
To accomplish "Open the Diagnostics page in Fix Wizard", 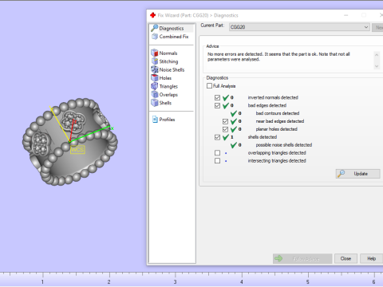I will point(172,28).
